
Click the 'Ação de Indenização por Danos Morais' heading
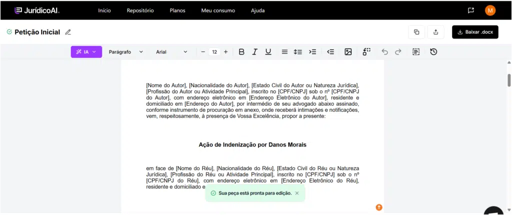pos(252,145)
